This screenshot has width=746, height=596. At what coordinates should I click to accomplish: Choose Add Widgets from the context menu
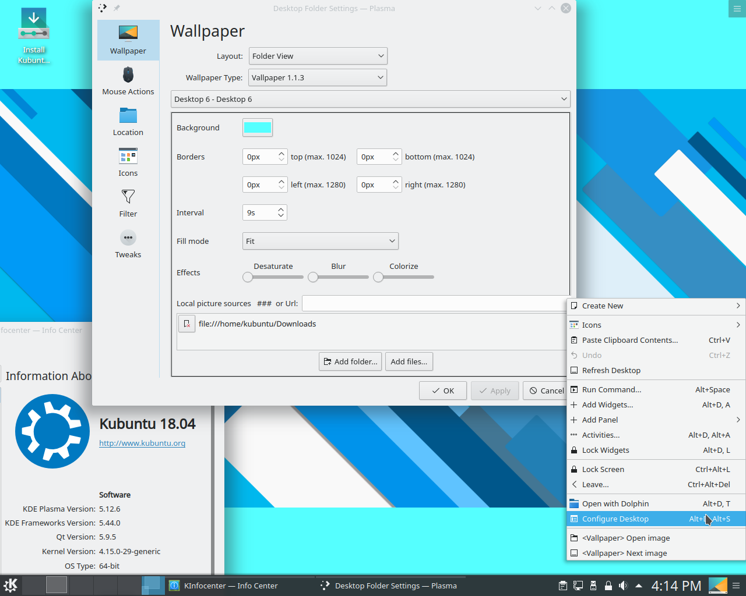coord(656,405)
